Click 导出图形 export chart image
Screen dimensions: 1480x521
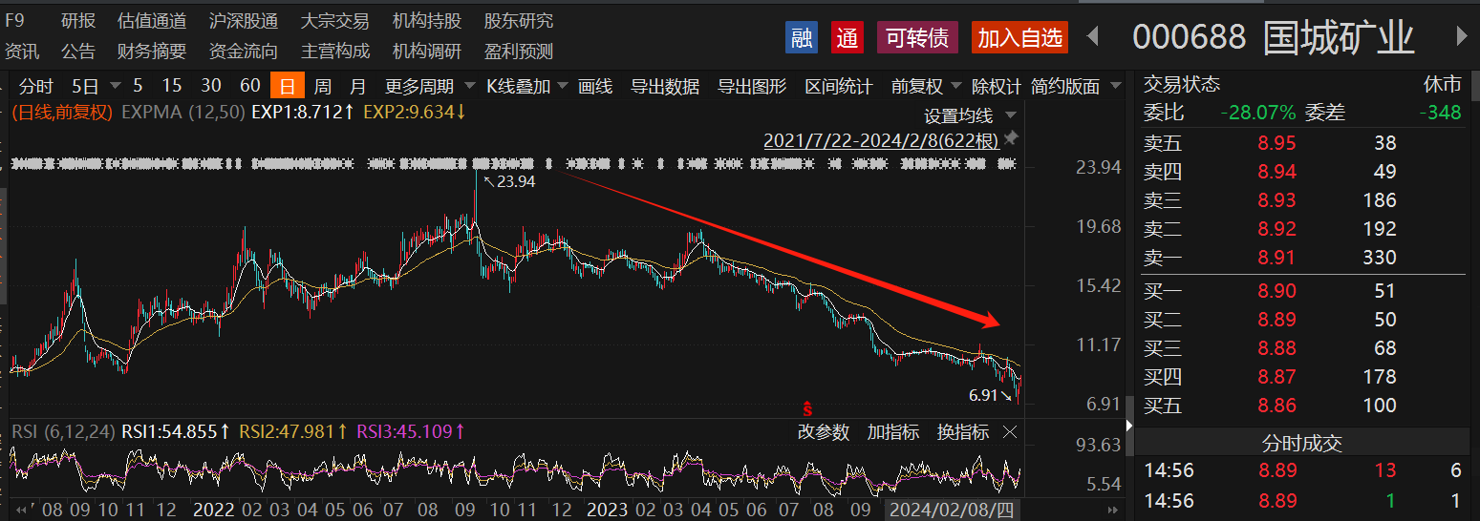tap(752, 86)
